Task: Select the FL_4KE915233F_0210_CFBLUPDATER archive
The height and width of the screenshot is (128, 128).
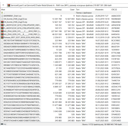Action: tap(22, 25)
